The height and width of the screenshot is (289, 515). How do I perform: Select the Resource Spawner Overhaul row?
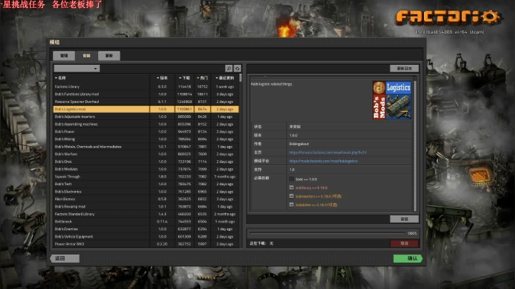pyautogui.click(x=146, y=102)
